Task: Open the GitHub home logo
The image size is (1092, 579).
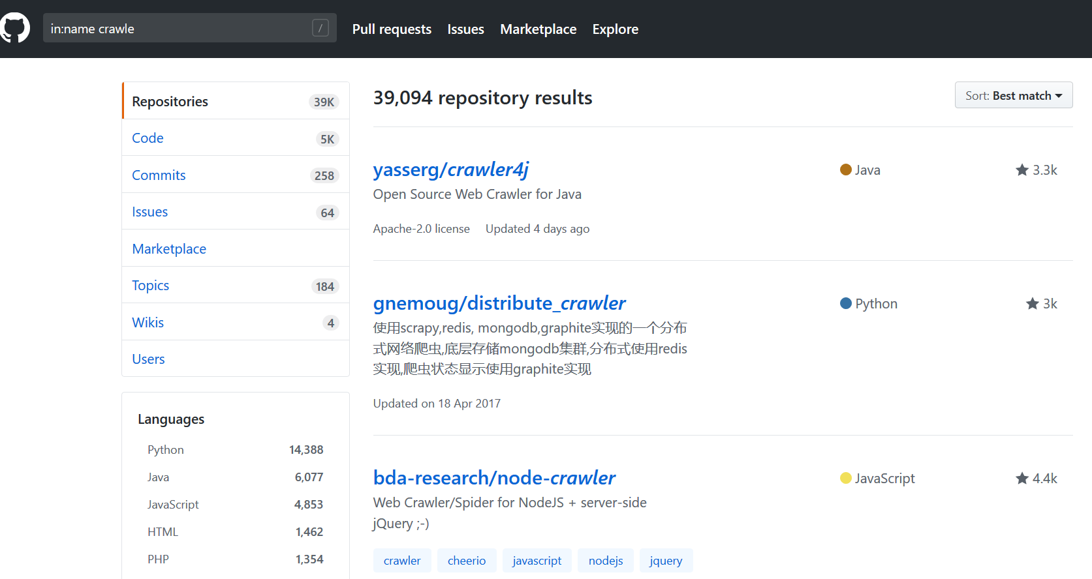Action: (14, 28)
